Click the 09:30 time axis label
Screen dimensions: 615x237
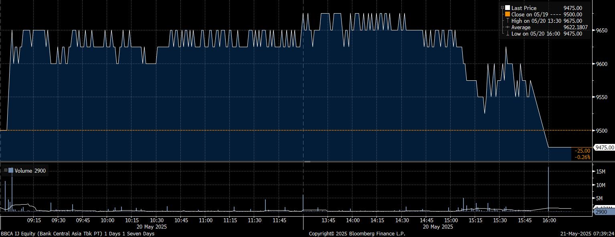(59, 220)
